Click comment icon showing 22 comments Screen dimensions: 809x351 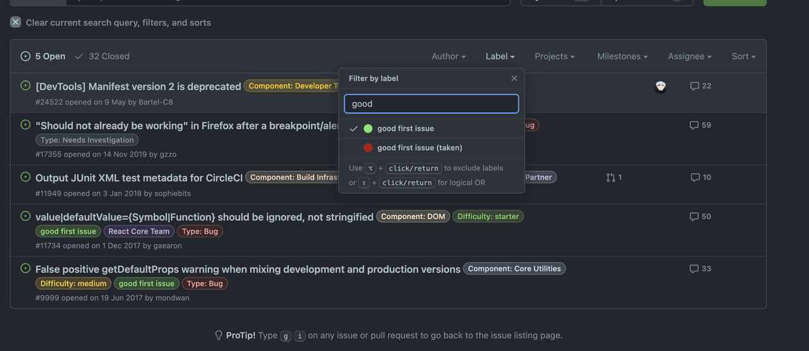click(x=695, y=86)
